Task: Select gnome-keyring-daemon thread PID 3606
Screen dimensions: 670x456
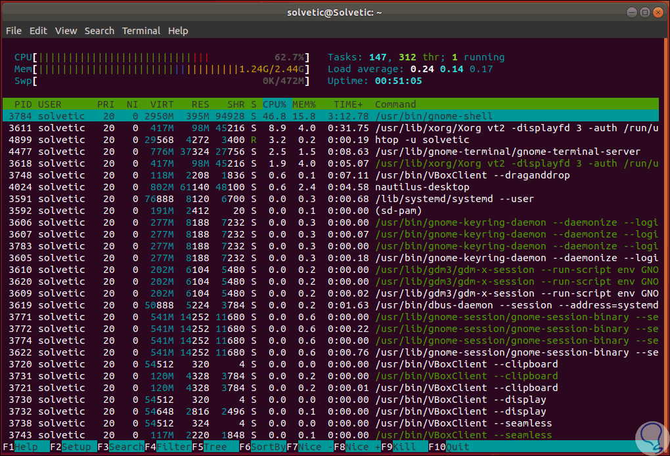Action: [330, 222]
